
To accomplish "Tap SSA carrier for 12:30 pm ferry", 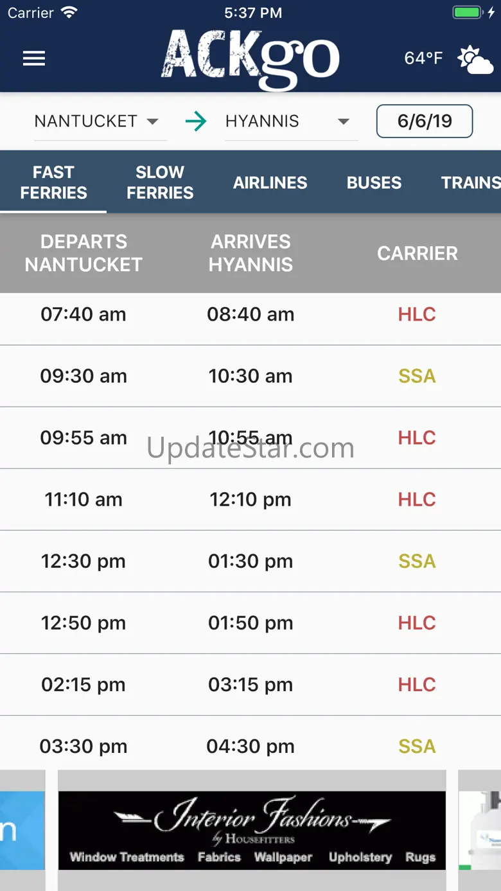I will coord(417,561).
